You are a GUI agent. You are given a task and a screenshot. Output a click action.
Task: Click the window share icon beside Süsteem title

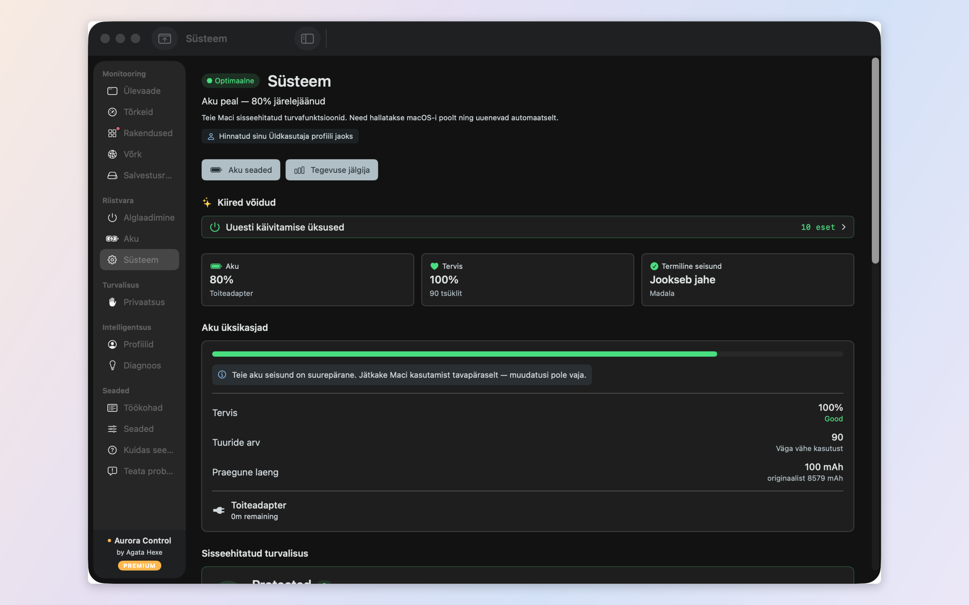[x=165, y=39]
